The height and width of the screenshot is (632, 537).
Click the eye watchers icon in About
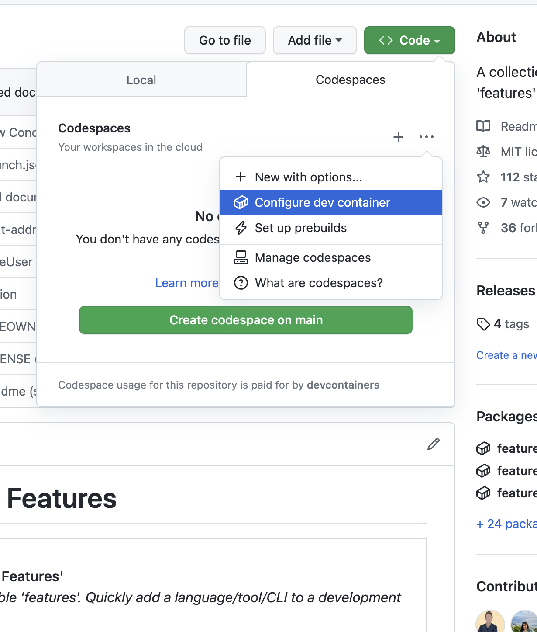tap(483, 202)
